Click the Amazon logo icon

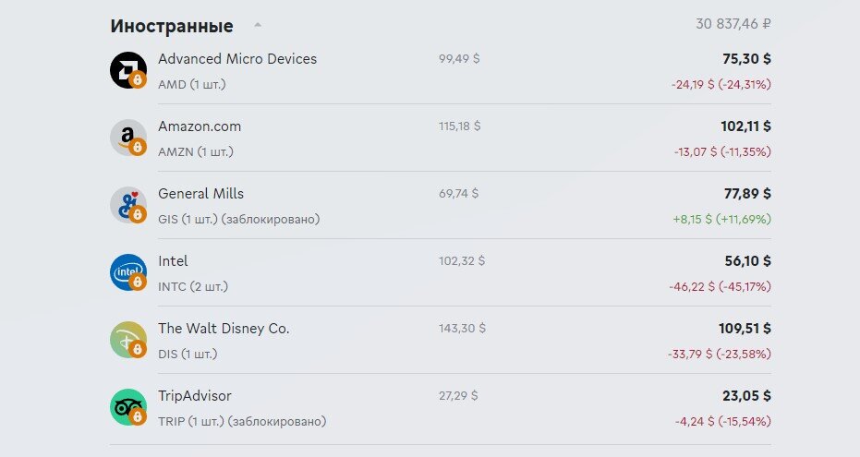pos(127,138)
